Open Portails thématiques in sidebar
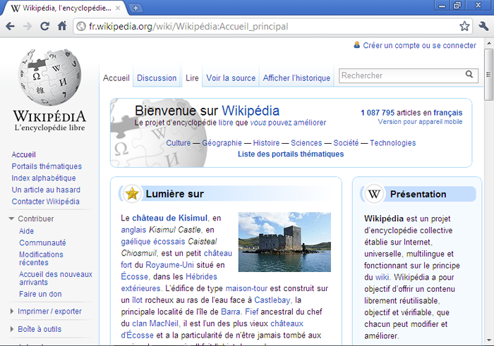The height and width of the screenshot is (346, 494). pos(47,166)
